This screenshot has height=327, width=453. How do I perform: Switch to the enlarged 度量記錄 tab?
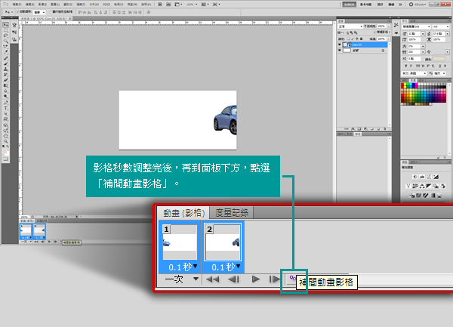pos(232,213)
